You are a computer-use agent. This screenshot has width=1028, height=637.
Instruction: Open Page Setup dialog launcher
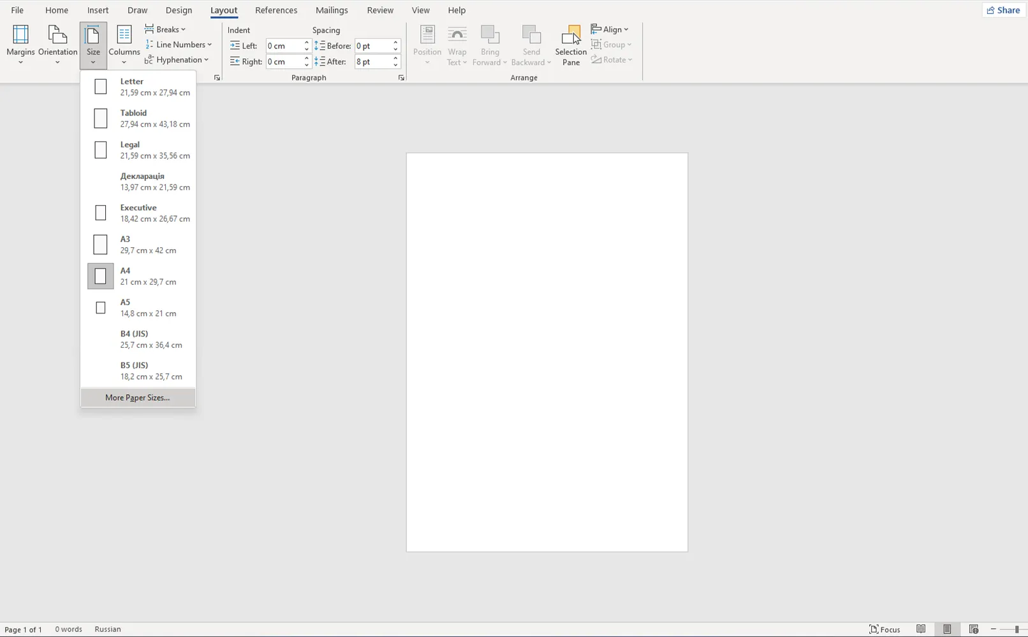tap(217, 78)
